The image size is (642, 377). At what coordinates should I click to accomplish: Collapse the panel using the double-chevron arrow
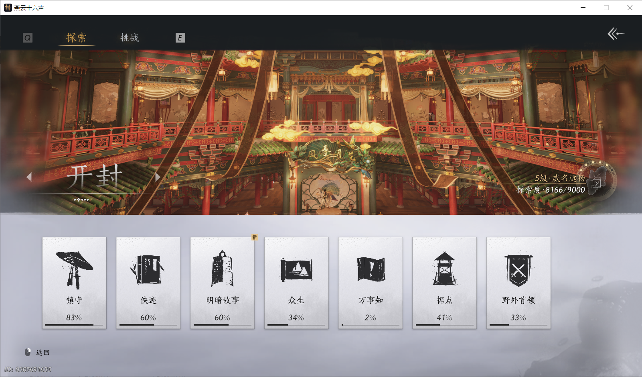pyautogui.click(x=616, y=34)
